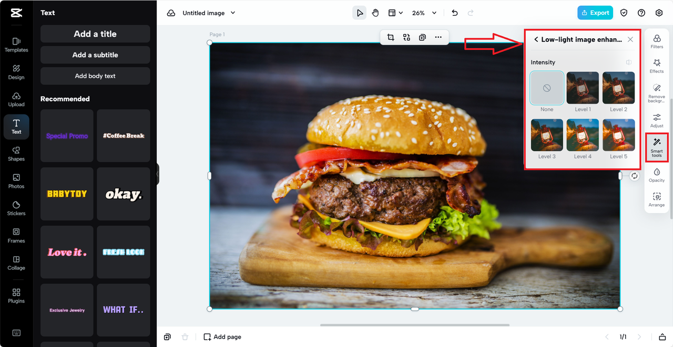
Task: Close the Low-light image enhancer panel
Action: (630, 39)
